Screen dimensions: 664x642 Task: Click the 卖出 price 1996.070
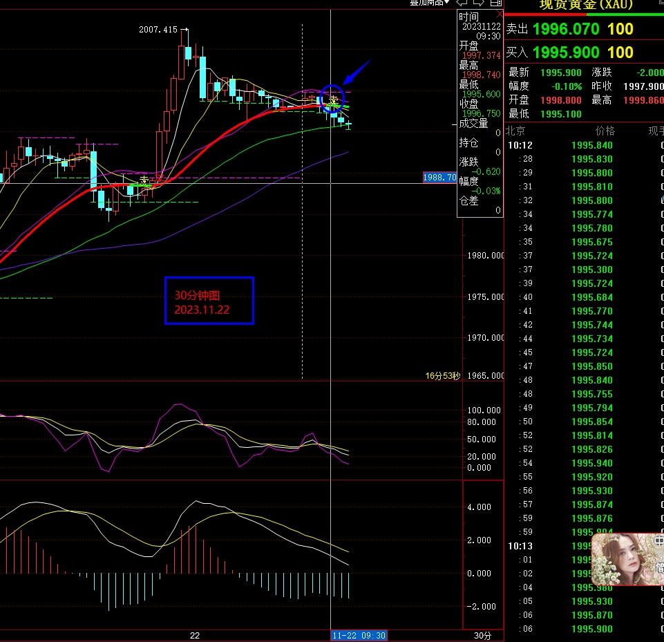coord(566,29)
